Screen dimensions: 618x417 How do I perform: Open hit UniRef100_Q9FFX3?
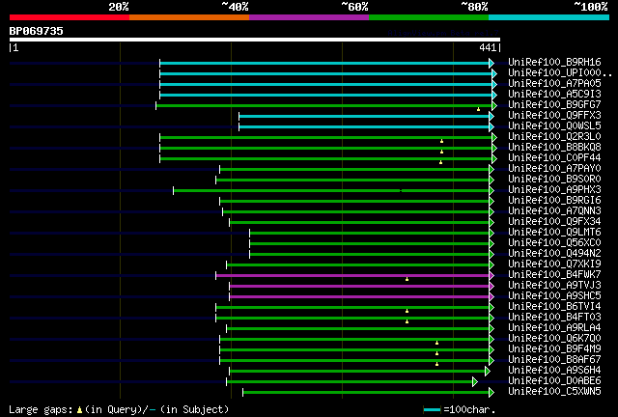[554, 115]
